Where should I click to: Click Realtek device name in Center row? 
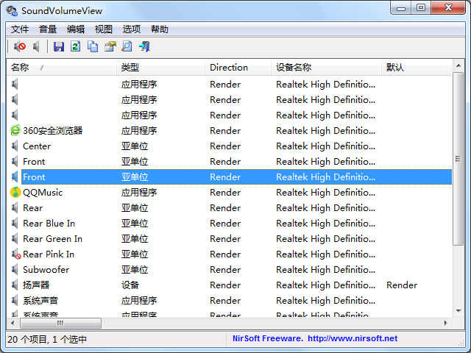325,146
